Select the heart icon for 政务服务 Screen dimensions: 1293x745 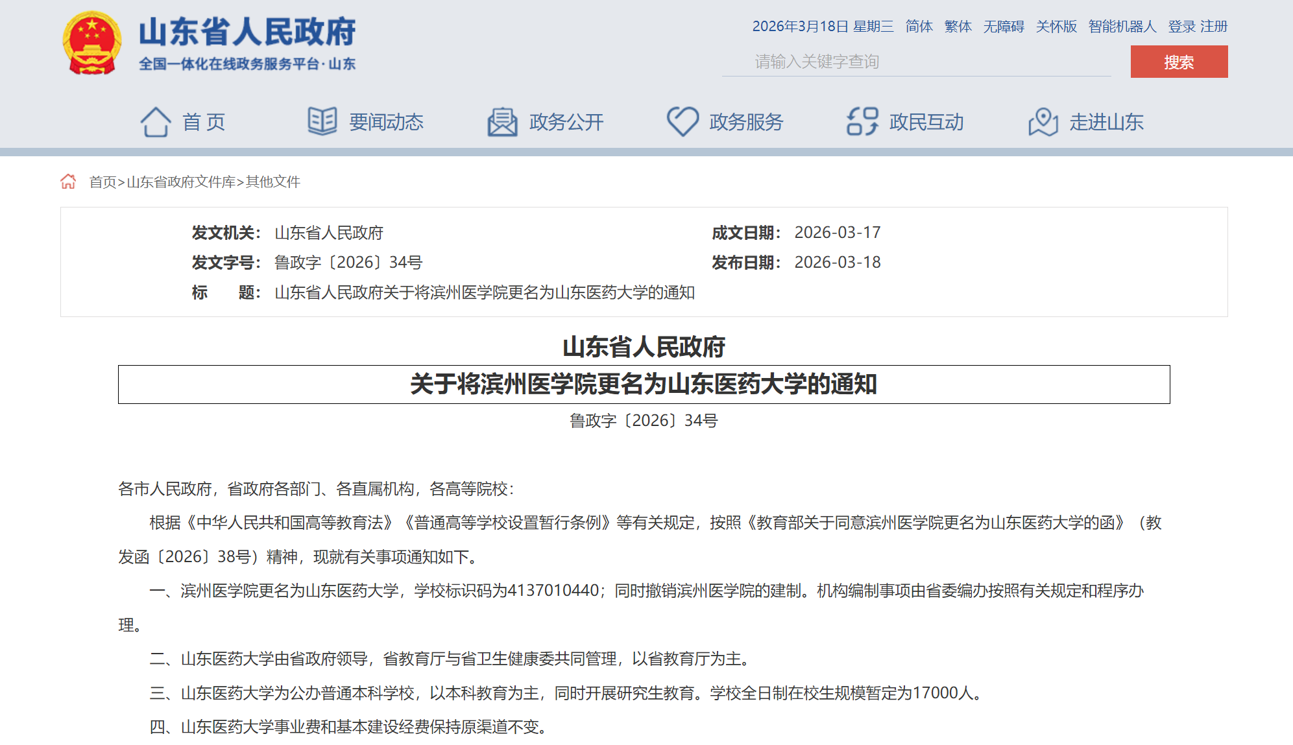tap(681, 121)
